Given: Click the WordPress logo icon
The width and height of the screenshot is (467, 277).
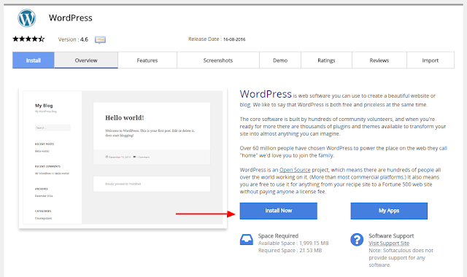Looking at the screenshot, I should (x=27, y=17).
